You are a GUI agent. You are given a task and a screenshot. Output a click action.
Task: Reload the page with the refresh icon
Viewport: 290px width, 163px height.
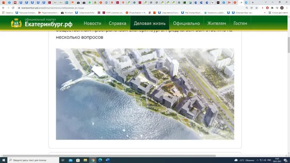13,8
